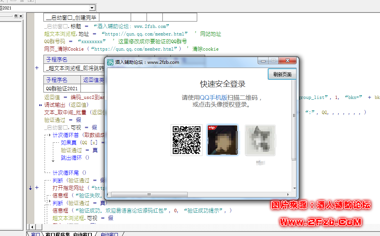
Task: Click the blue down arrow in code gutter
Action: click(x=31, y=187)
